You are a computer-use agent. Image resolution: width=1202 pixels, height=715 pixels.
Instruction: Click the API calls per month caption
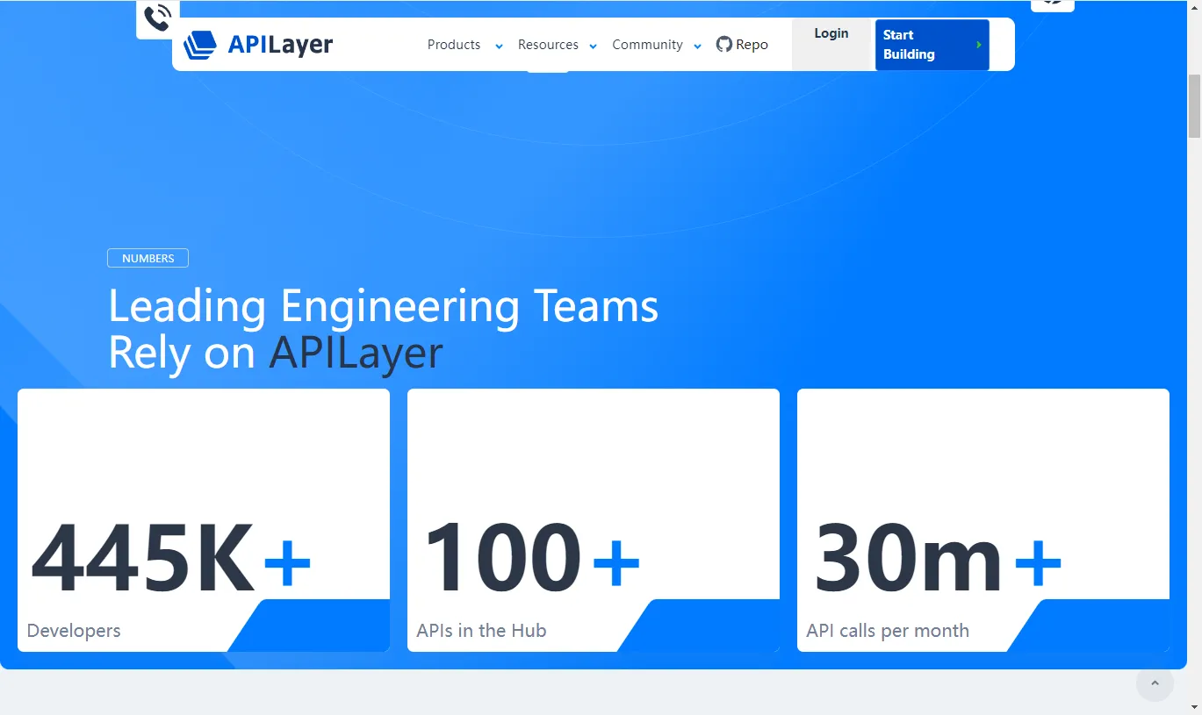click(x=888, y=631)
